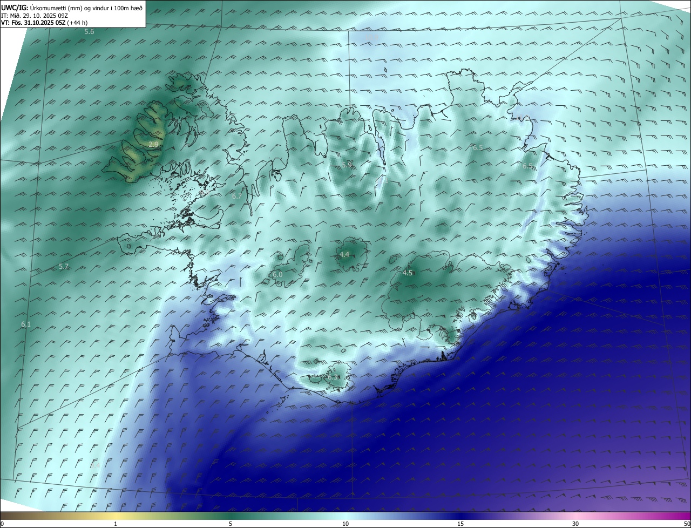Click the 6.1 value label at the western edge
691x528 pixels.
(26, 324)
